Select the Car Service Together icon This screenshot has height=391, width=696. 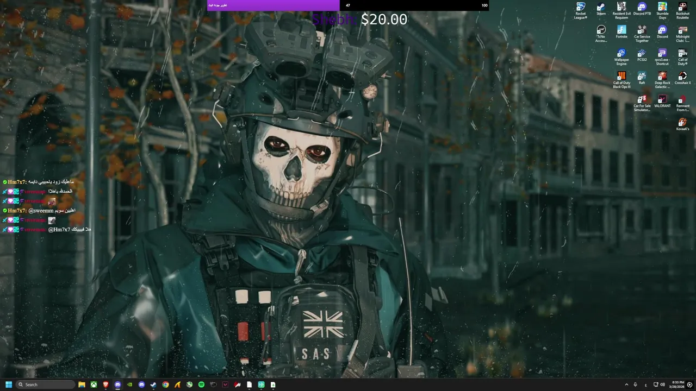pyautogui.click(x=642, y=34)
